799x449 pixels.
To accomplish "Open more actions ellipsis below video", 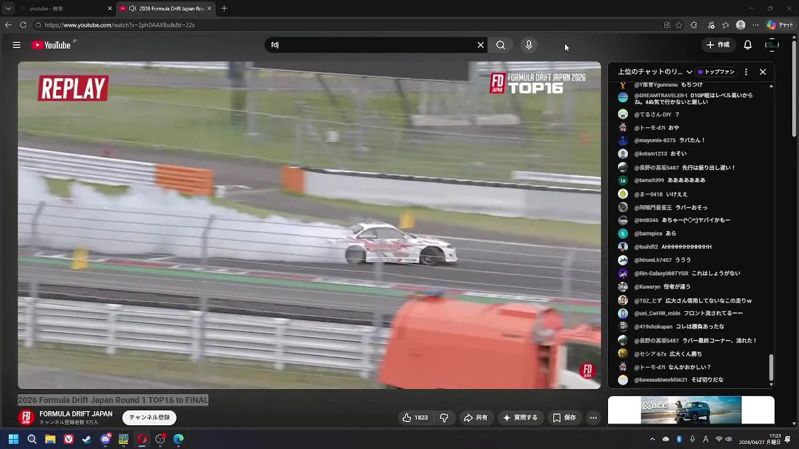I will click(x=594, y=418).
